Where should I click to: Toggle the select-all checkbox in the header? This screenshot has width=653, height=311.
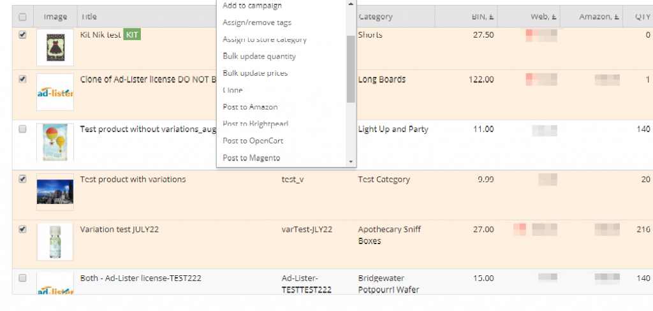tap(23, 17)
